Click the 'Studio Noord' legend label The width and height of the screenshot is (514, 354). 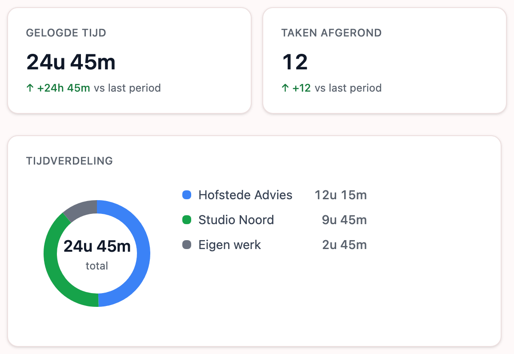pos(236,220)
